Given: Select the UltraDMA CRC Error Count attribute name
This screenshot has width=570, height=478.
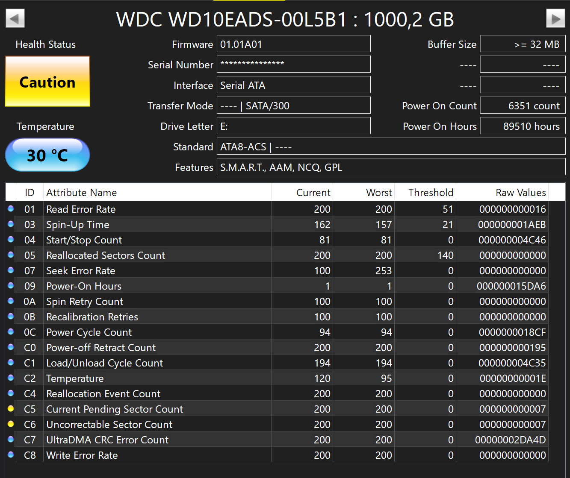Looking at the screenshot, I should click(107, 440).
